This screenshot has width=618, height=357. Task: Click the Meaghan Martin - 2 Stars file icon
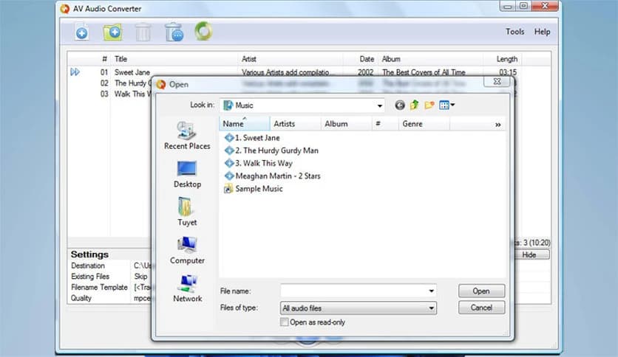pyautogui.click(x=229, y=176)
